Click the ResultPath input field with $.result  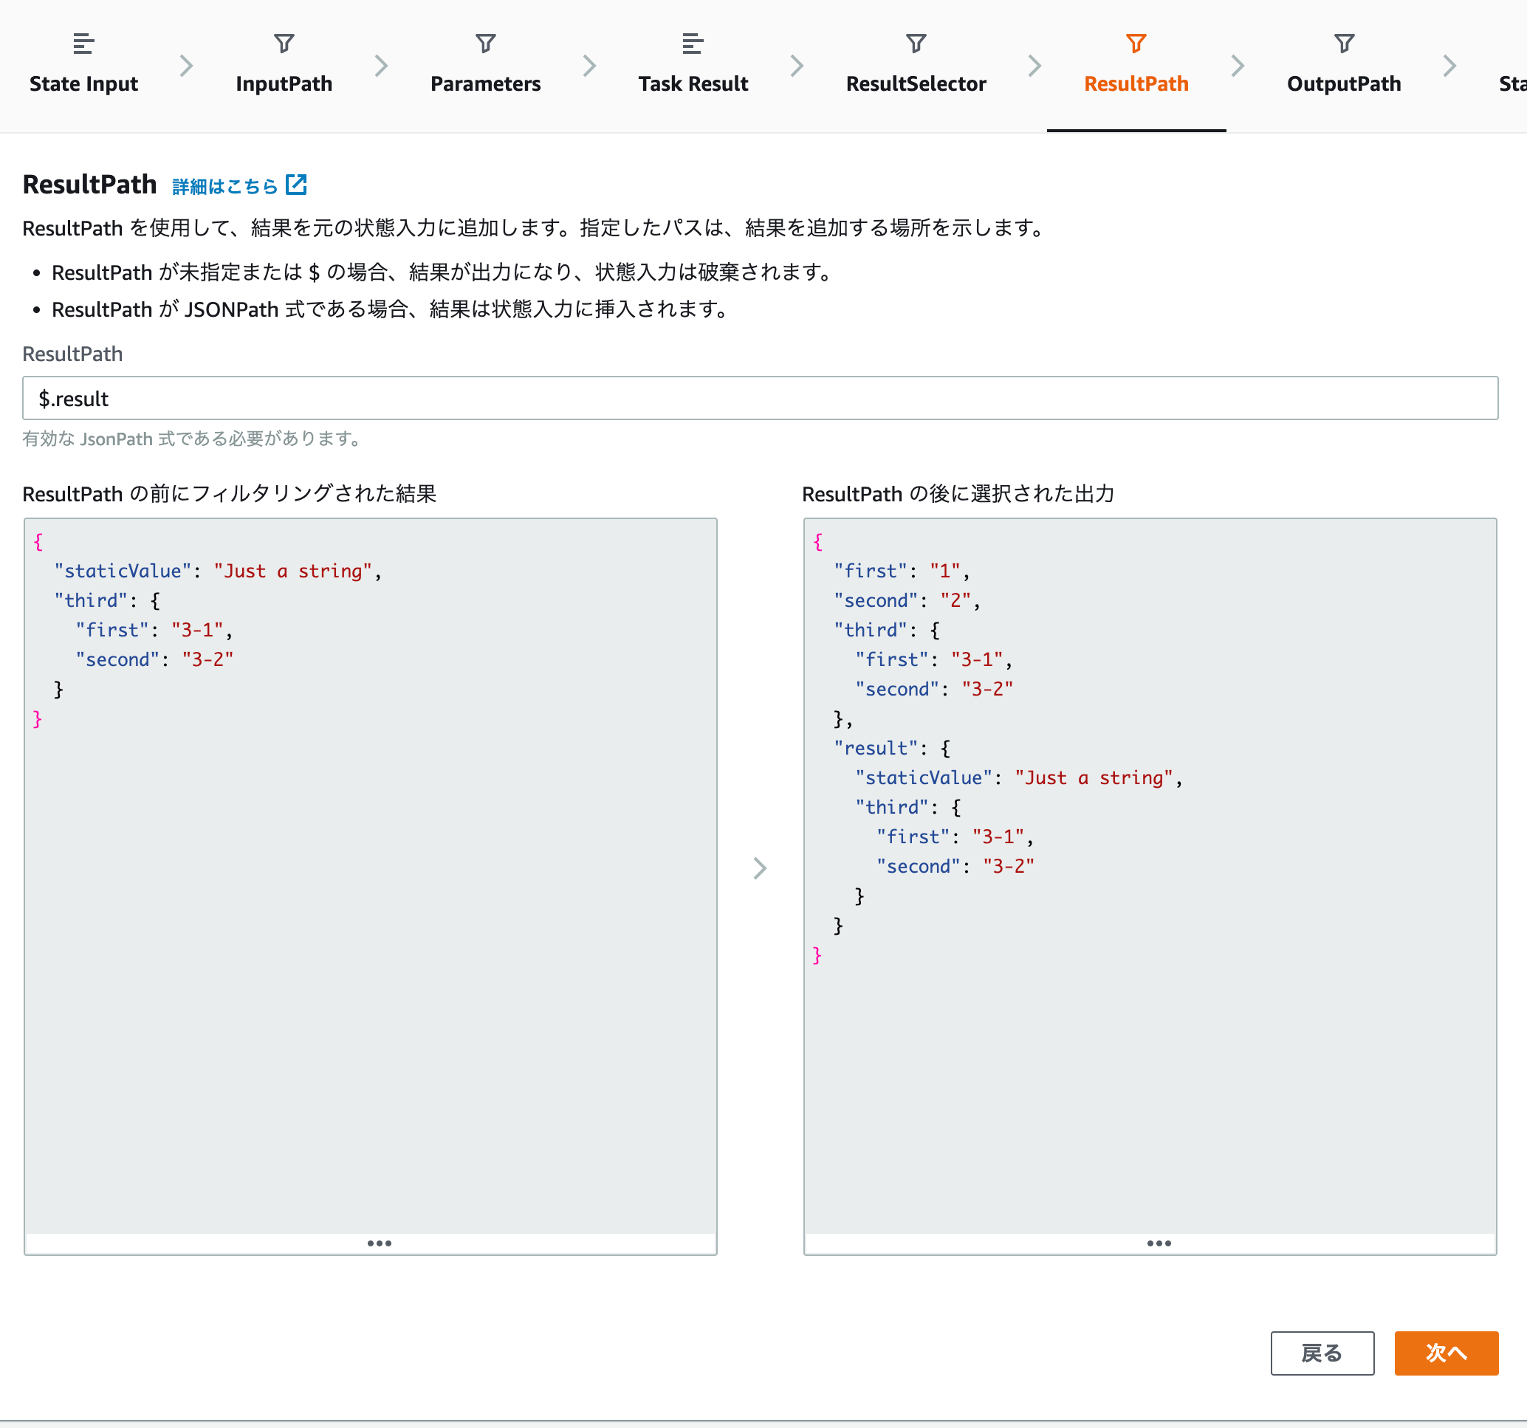pos(759,398)
